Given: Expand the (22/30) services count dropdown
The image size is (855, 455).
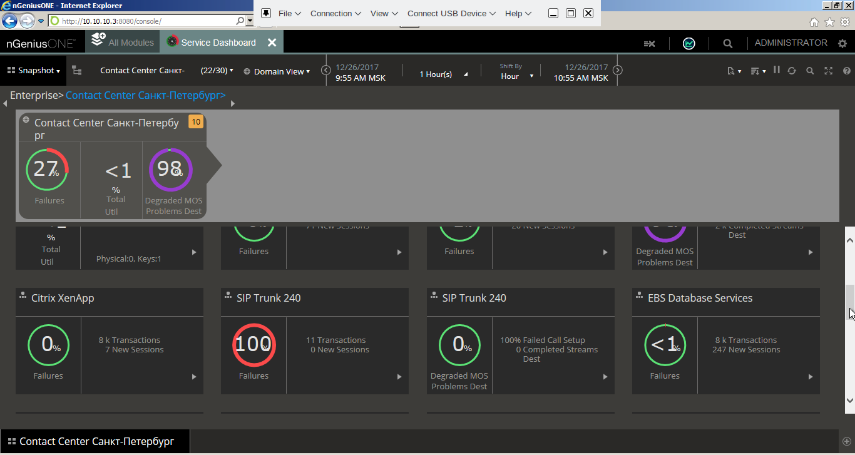Looking at the screenshot, I should coord(217,71).
